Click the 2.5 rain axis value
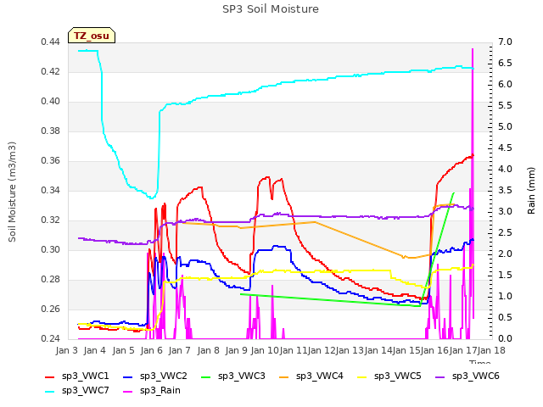543x407 pixels. point(505,233)
